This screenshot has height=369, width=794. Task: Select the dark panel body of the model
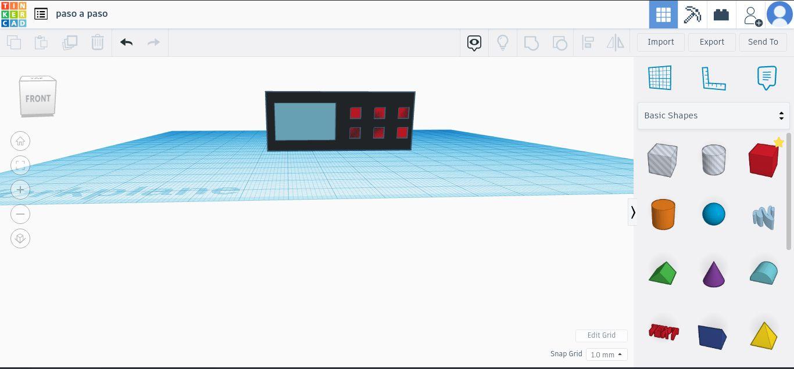pyautogui.click(x=340, y=121)
